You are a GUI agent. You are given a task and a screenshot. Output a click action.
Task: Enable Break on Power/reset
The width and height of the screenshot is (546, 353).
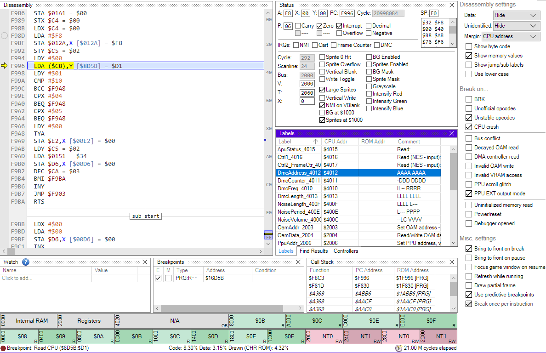click(469, 215)
